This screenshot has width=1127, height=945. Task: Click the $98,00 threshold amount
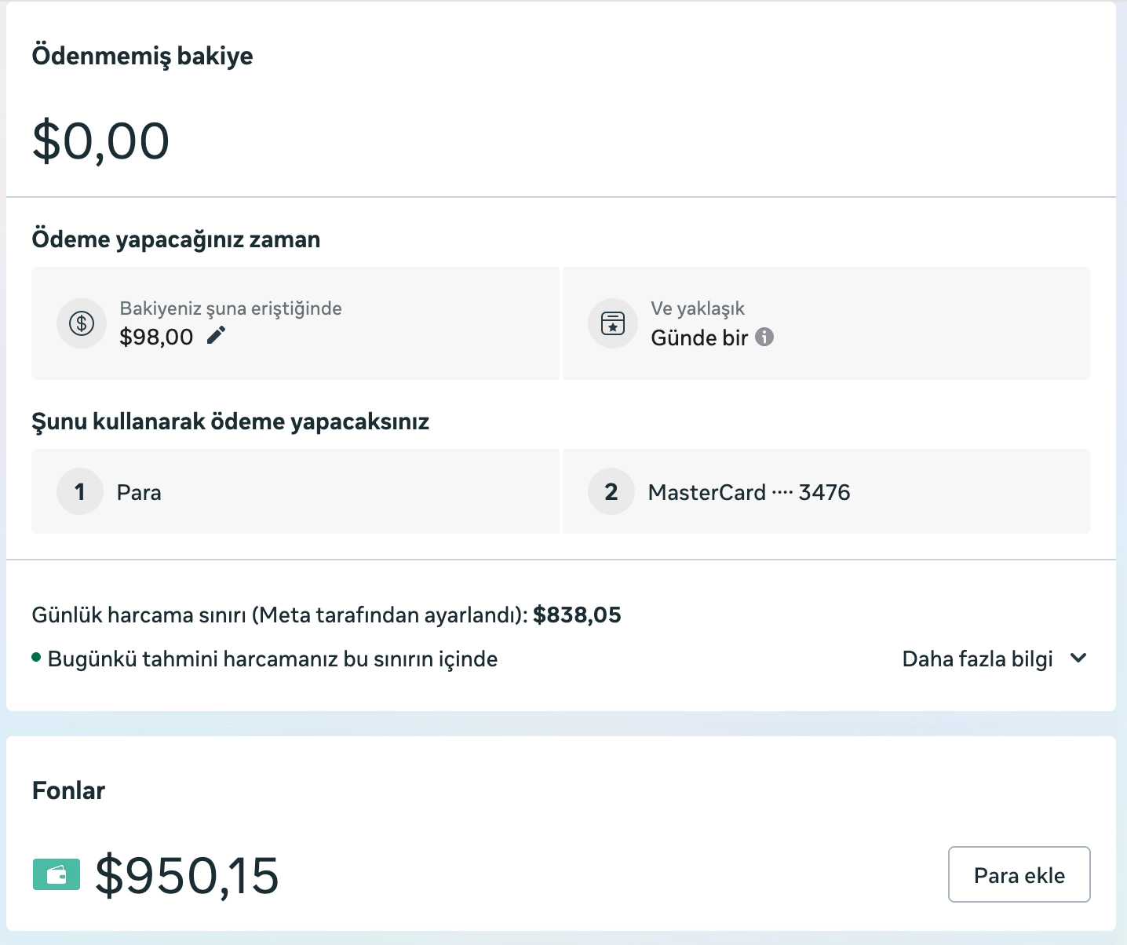click(156, 337)
